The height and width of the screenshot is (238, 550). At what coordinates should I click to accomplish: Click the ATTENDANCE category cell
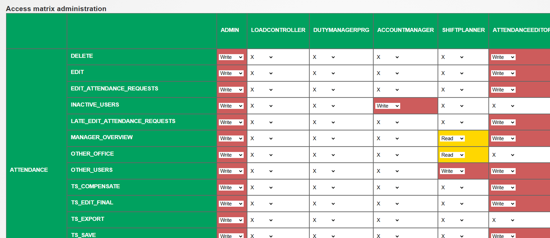pyautogui.click(x=29, y=170)
